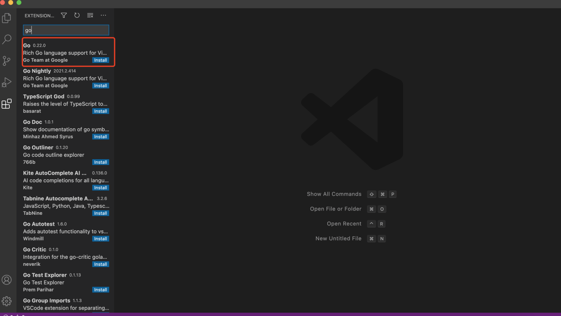
Task: Click 'New Untitled File' hint text
Action: 339,239
